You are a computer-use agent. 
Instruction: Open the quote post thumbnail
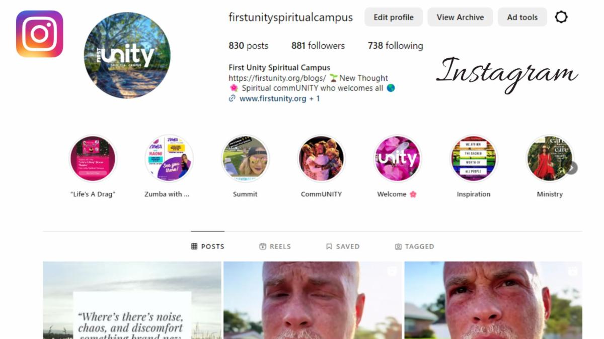coord(132,300)
